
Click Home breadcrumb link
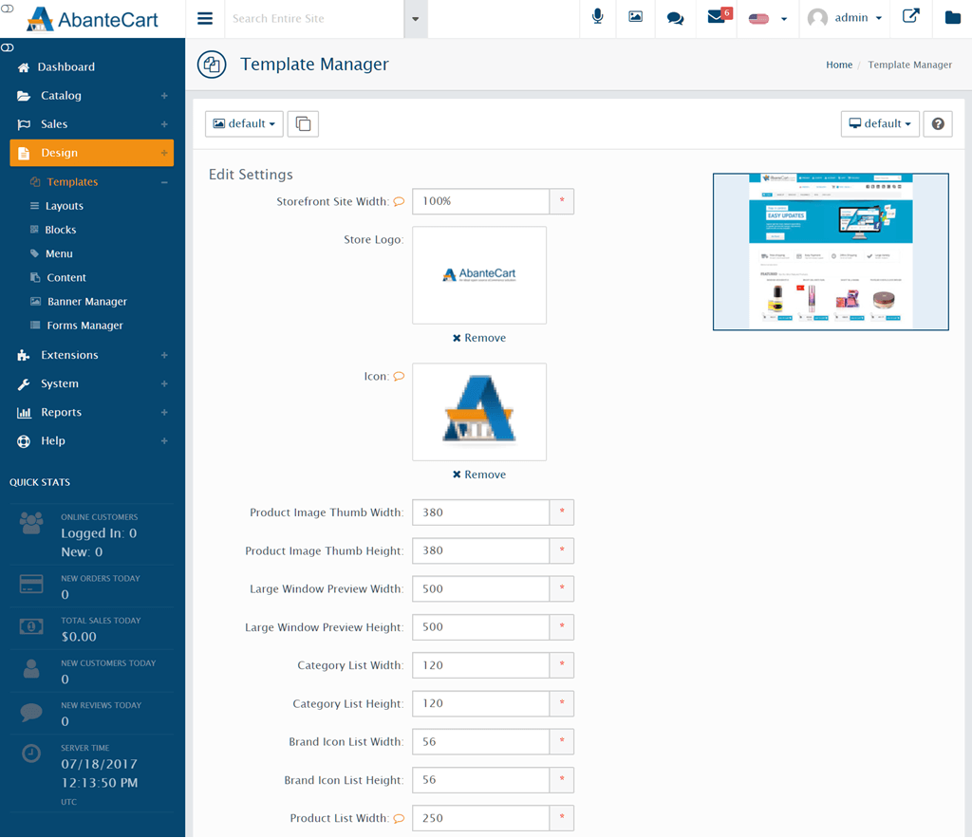pyautogui.click(x=839, y=65)
